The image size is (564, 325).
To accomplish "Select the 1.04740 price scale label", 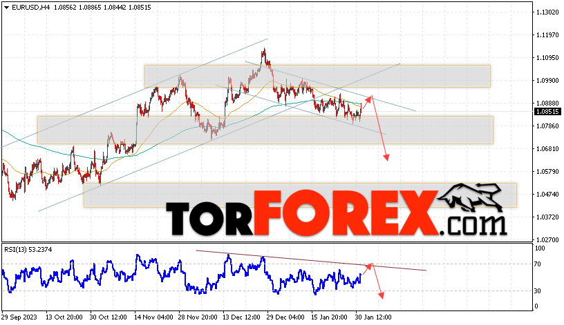I will click(547, 195).
